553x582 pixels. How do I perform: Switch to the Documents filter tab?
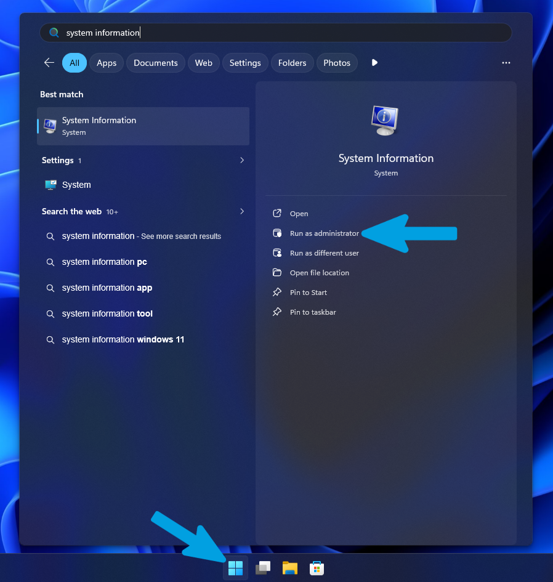click(156, 63)
